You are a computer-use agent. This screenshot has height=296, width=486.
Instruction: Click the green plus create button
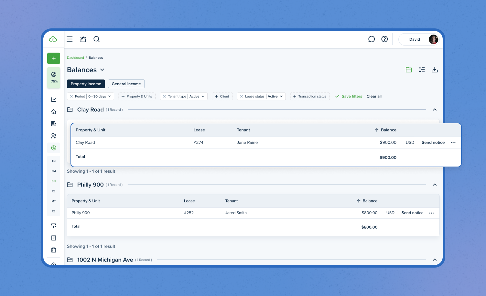point(54,58)
